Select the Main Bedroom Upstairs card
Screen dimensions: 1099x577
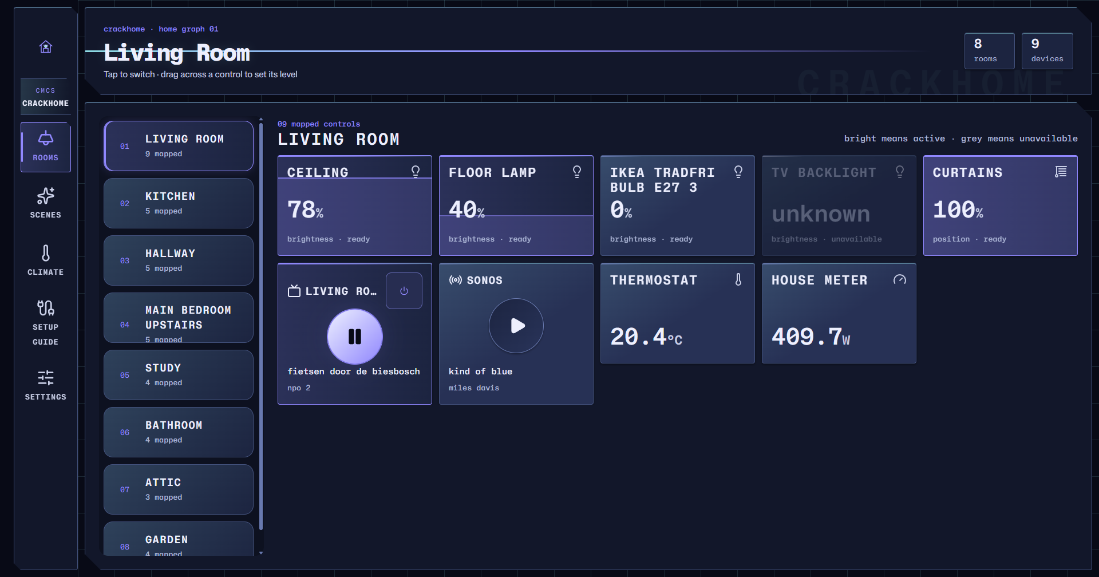pyautogui.click(x=179, y=318)
